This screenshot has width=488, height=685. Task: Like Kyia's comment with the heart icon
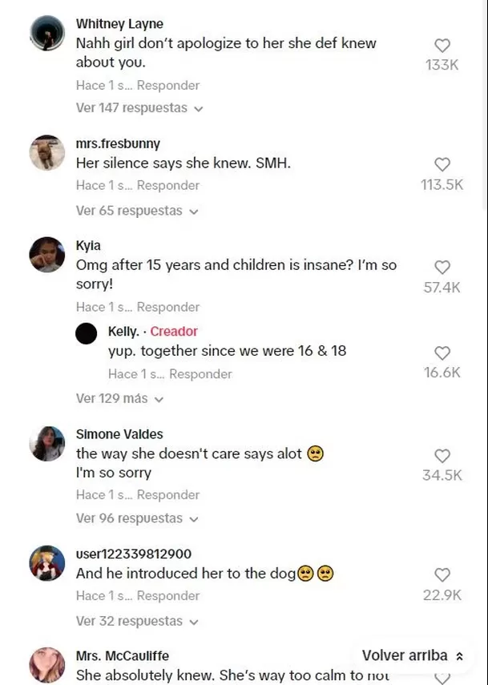(x=442, y=268)
